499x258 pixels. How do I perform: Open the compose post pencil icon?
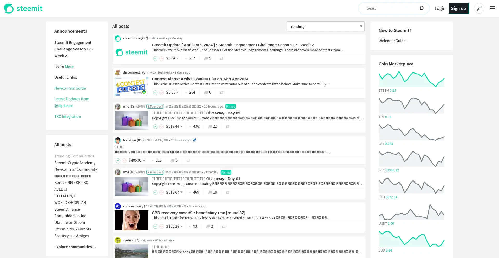(479, 8)
